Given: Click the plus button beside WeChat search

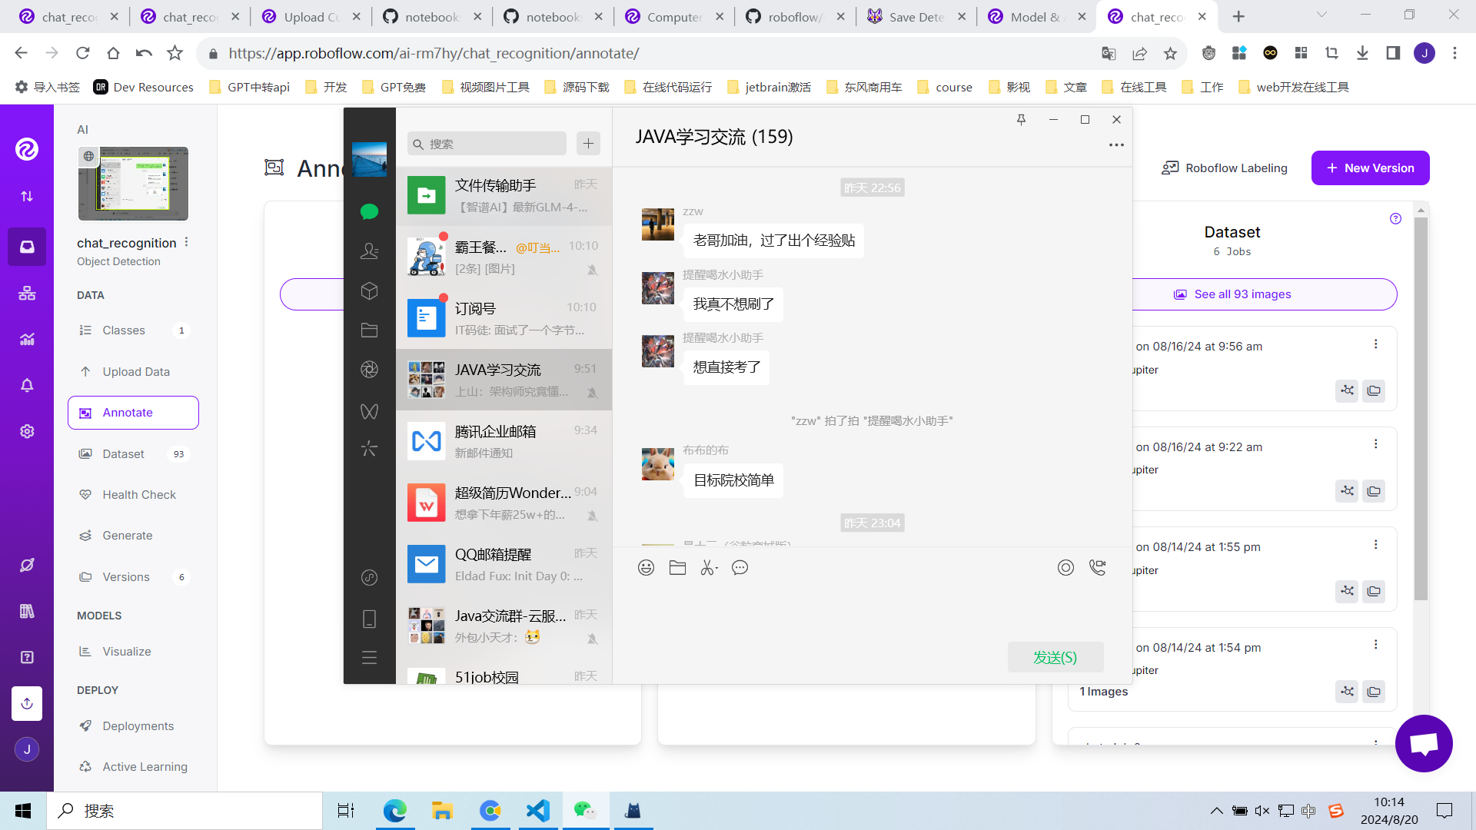Looking at the screenshot, I should [588, 144].
